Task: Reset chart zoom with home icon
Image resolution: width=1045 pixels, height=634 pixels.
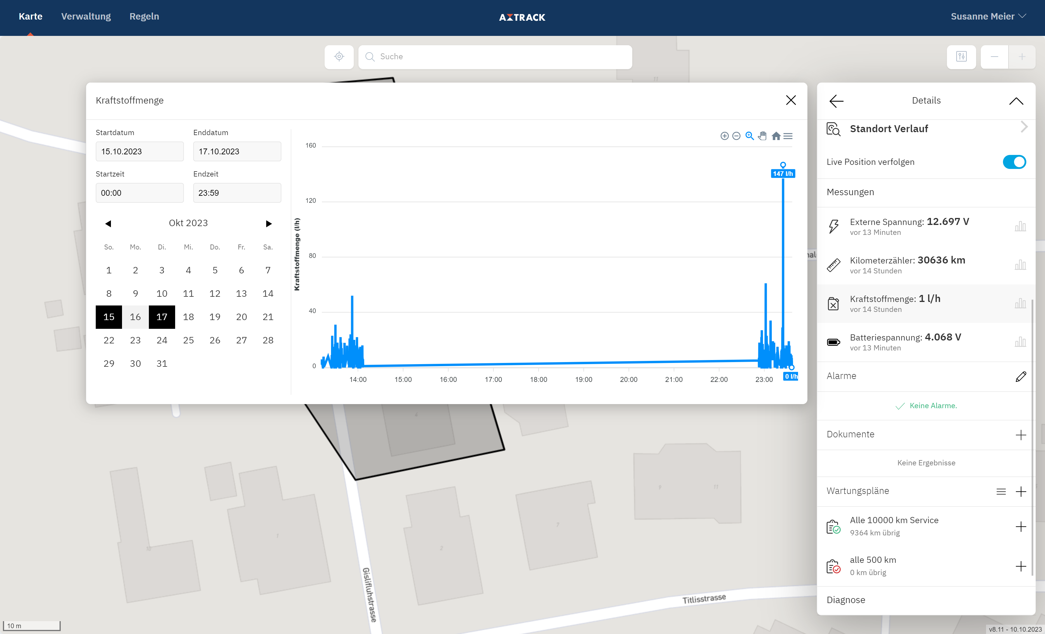Action: point(776,136)
